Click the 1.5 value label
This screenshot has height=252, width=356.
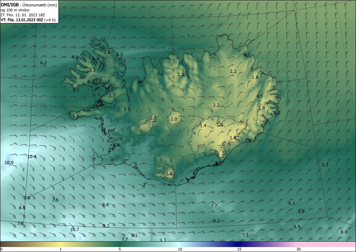point(220,125)
